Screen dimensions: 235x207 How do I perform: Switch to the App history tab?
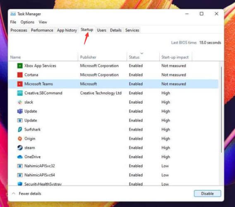click(67, 30)
